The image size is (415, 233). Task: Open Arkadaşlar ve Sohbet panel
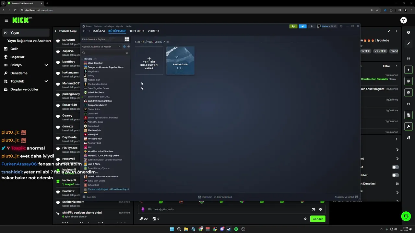(x=346, y=197)
